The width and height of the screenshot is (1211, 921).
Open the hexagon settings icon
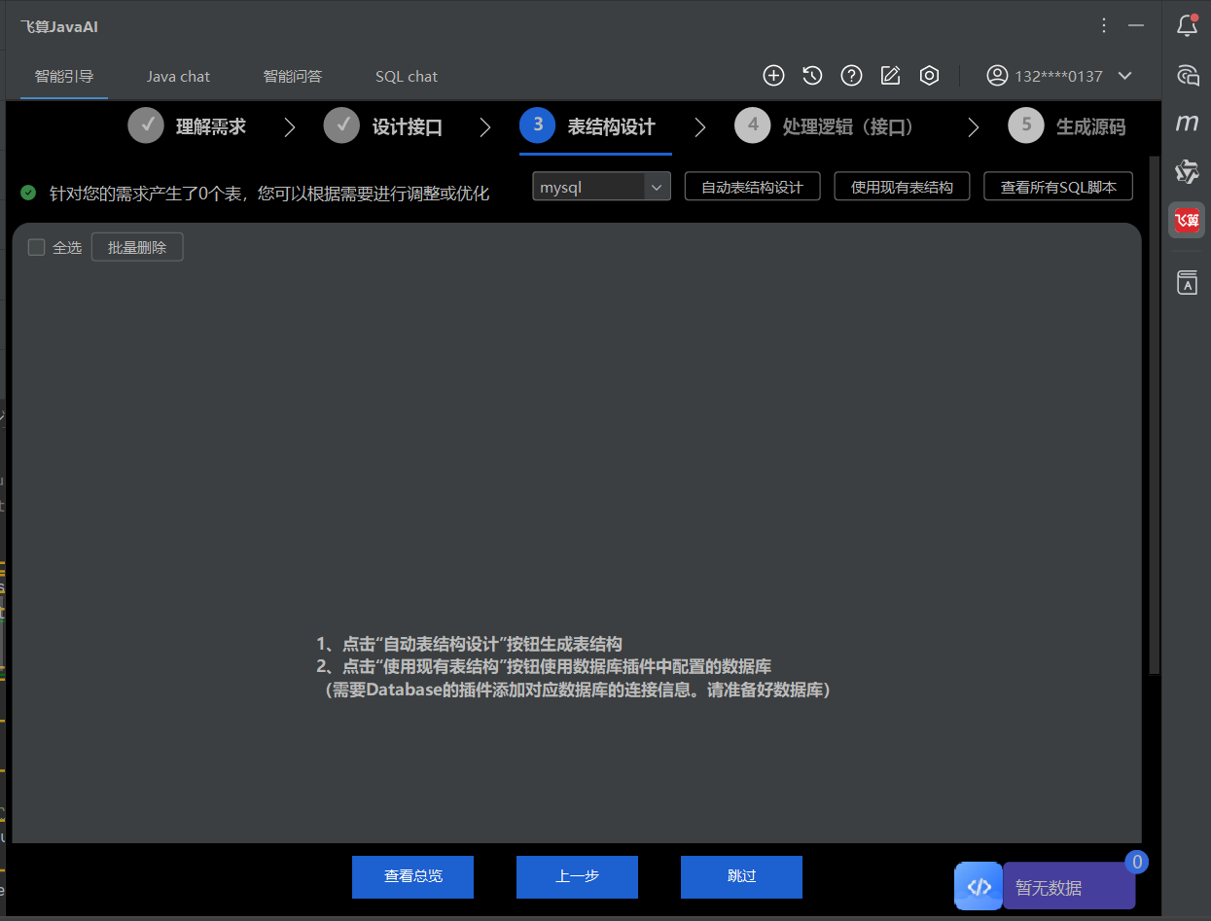[x=929, y=76]
